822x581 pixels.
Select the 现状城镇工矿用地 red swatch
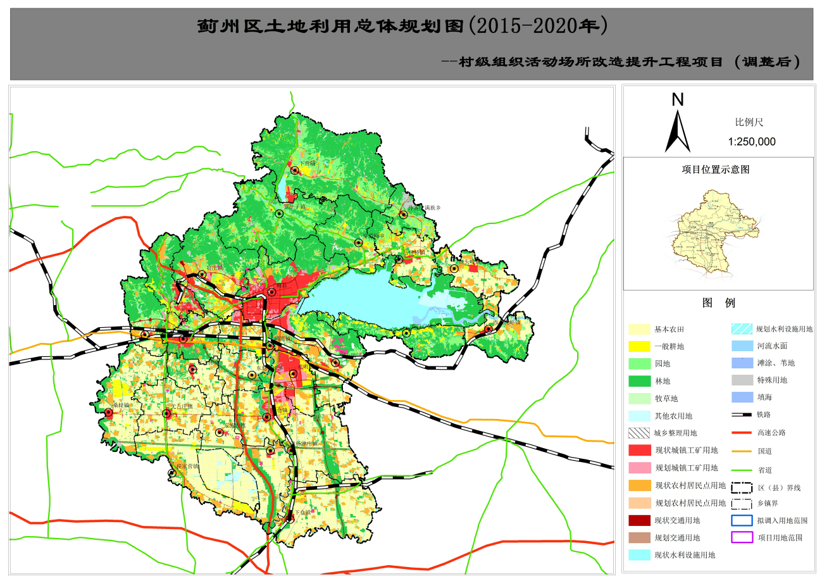click(639, 451)
